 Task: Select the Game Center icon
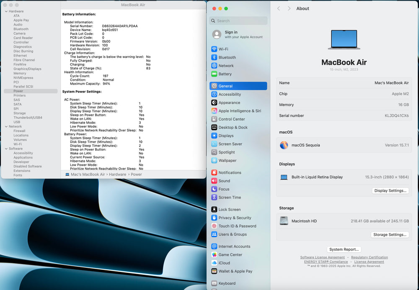[214, 254]
